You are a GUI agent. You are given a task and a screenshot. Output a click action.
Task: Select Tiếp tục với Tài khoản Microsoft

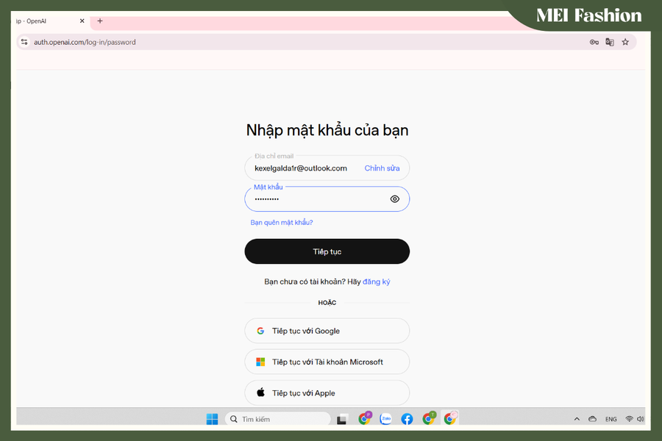click(327, 362)
